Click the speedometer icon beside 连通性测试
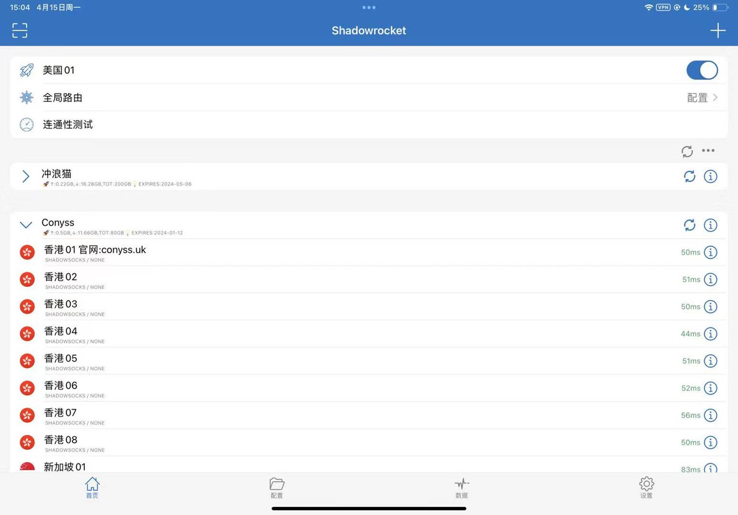 26,125
